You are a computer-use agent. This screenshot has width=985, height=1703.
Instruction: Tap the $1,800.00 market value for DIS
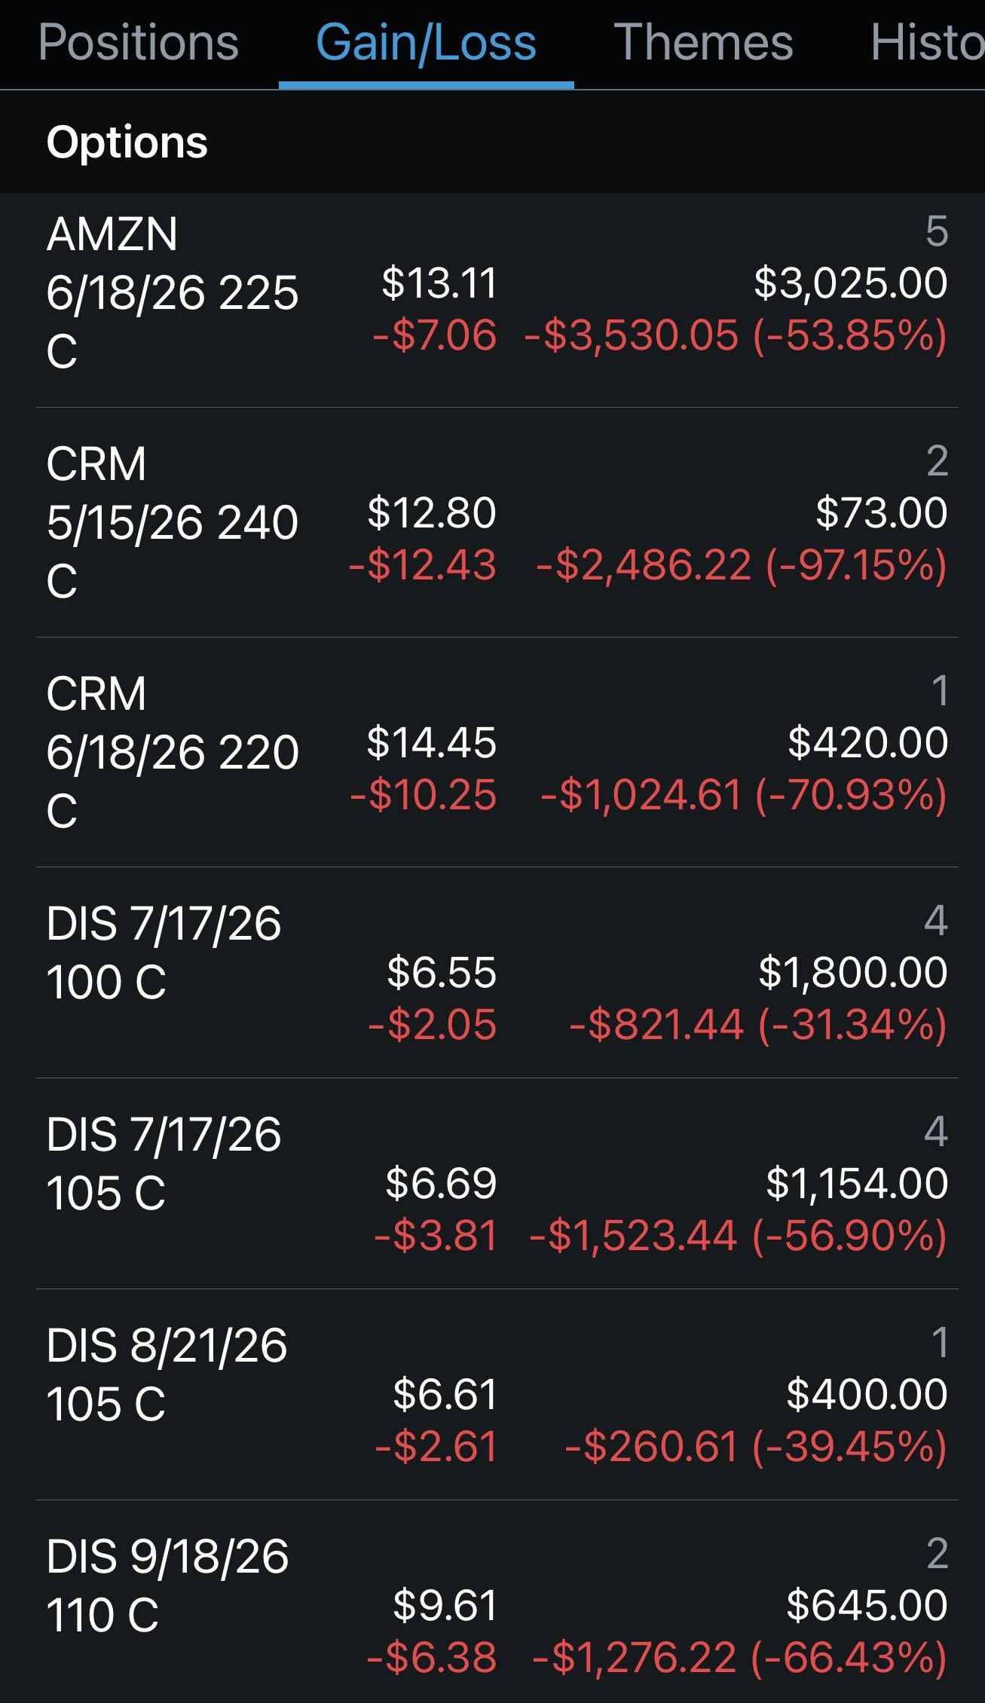coord(852,972)
